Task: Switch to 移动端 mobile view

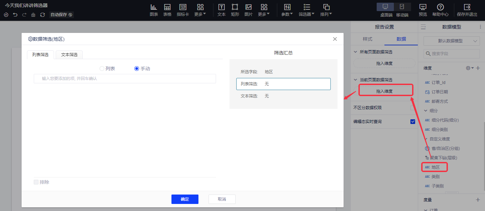Action: tap(402, 7)
